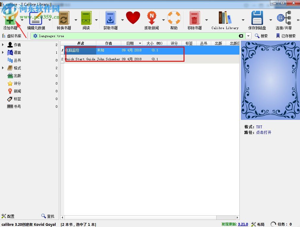Open the 日期 column sort dropdown
Screen dimensions: 300x227
[140, 43]
